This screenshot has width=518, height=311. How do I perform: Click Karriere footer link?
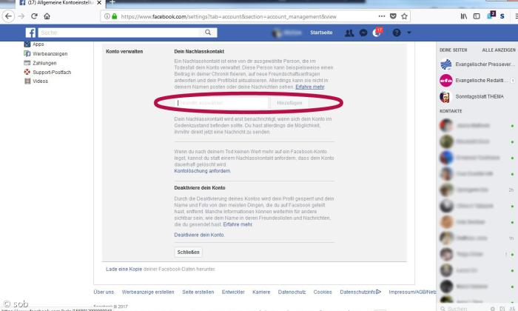(x=261, y=292)
